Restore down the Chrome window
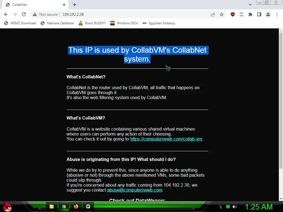This screenshot has height=212, width=283. point(266,2)
